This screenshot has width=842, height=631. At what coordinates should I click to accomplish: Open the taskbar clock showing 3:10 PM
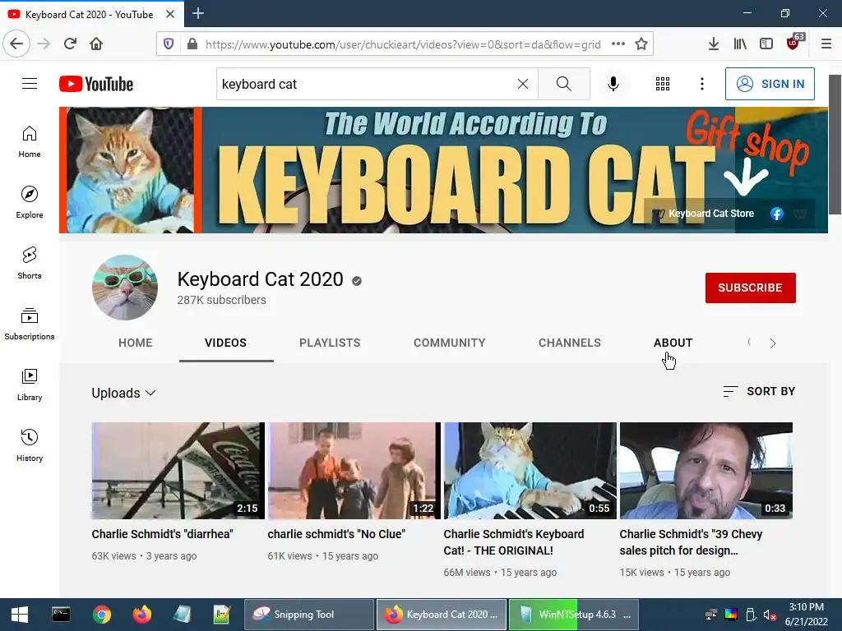pos(806,615)
